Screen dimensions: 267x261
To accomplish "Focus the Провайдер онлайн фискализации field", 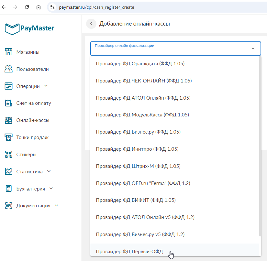I will [175, 49].
